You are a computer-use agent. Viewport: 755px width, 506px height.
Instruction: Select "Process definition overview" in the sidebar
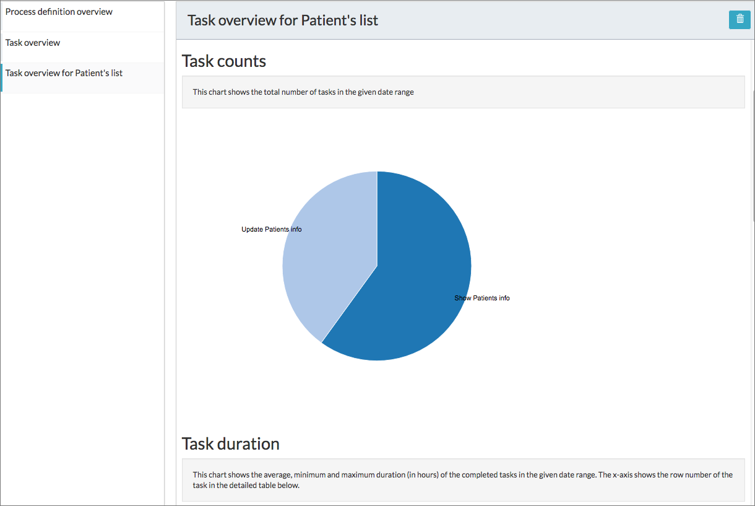[59, 11]
